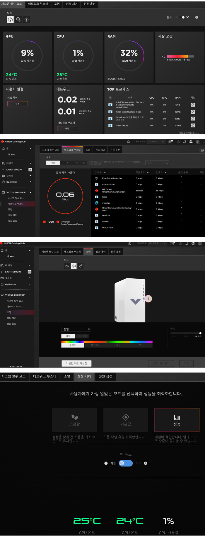Switch to the 전원 옵션 tab
The width and height of the screenshot is (205, 537).
(89, 4)
